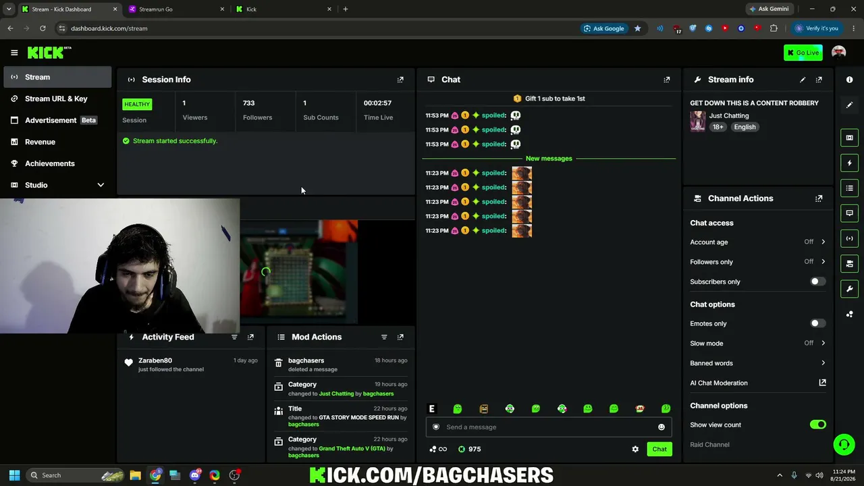This screenshot has width=864, height=486.
Task: Open a new browser tab
Action: coord(346,9)
